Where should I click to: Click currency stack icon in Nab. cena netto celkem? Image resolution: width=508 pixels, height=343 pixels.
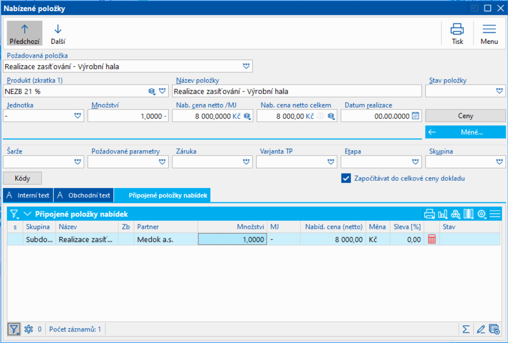click(x=331, y=116)
